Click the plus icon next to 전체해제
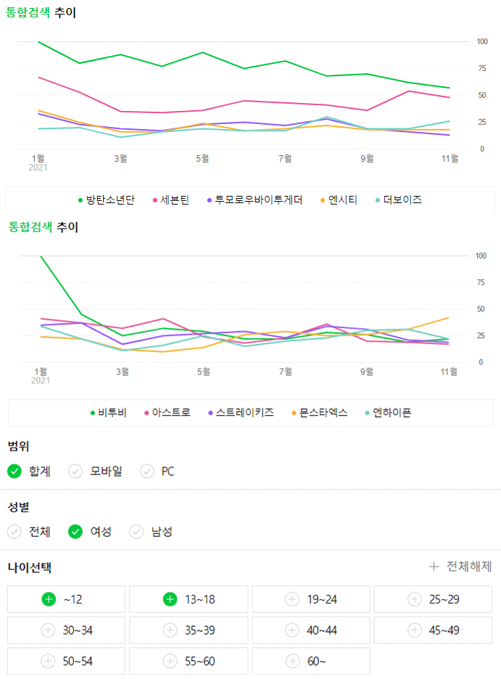The image size is (501, 679). 434,567
